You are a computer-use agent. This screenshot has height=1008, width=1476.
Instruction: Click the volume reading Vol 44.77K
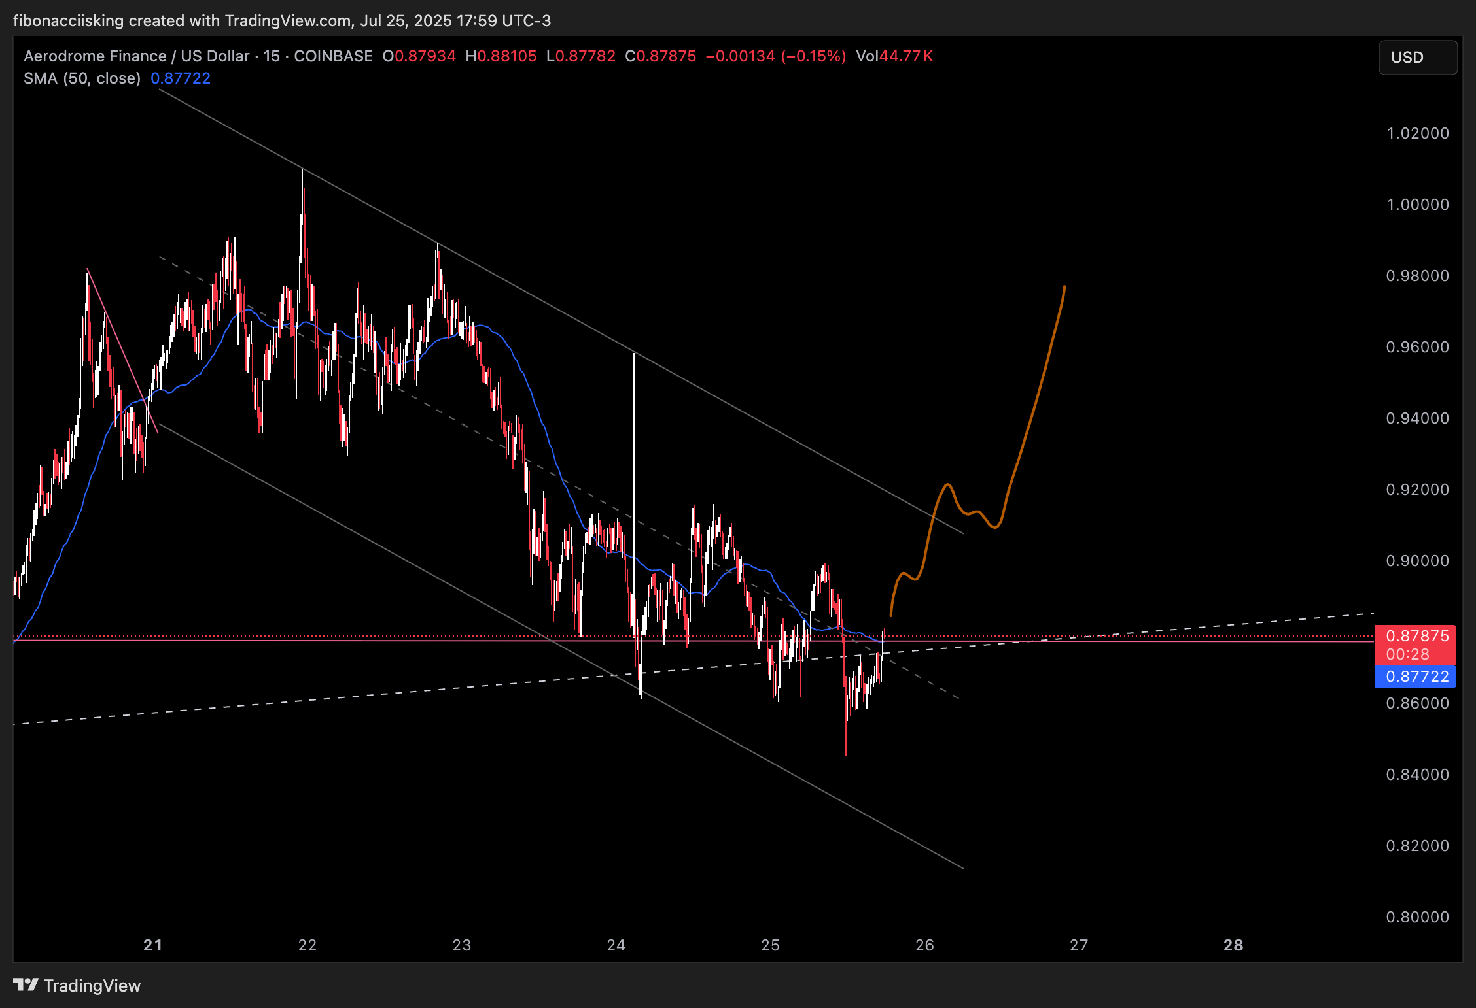(x=894, y=56)
